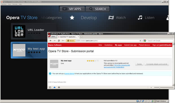Open the Opera main menu button
The height and width of the screenshot is (103, 175).
click(52, 37)
